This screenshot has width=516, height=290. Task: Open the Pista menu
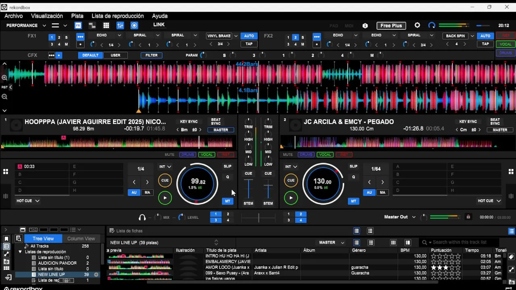(x=77, y=16)
